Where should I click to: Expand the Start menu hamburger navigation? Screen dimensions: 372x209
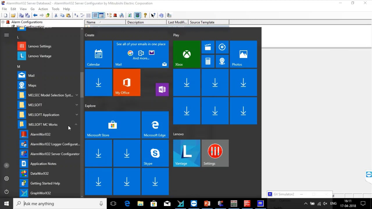6,35
